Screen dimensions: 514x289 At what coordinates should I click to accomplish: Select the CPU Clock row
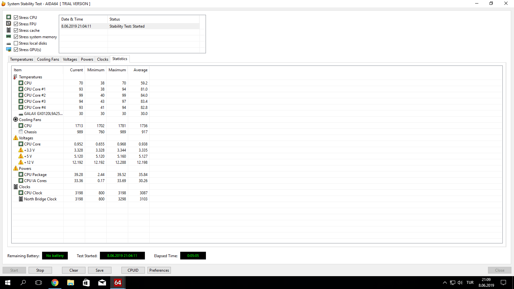click(x=81, y=193)
